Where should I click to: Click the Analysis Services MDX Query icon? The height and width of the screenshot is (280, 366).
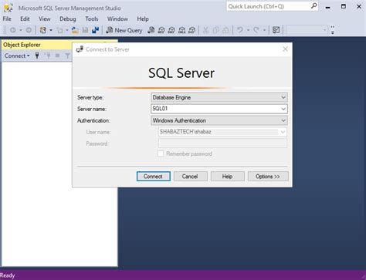point(161,30)
